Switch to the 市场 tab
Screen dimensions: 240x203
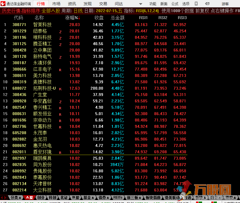tap(56, 4)
